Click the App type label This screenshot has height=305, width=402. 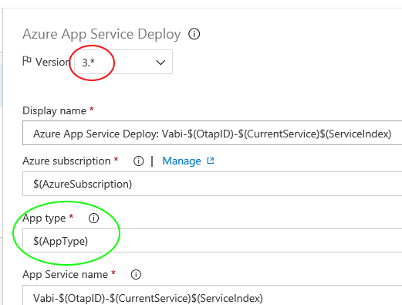[x=44, y=219]
